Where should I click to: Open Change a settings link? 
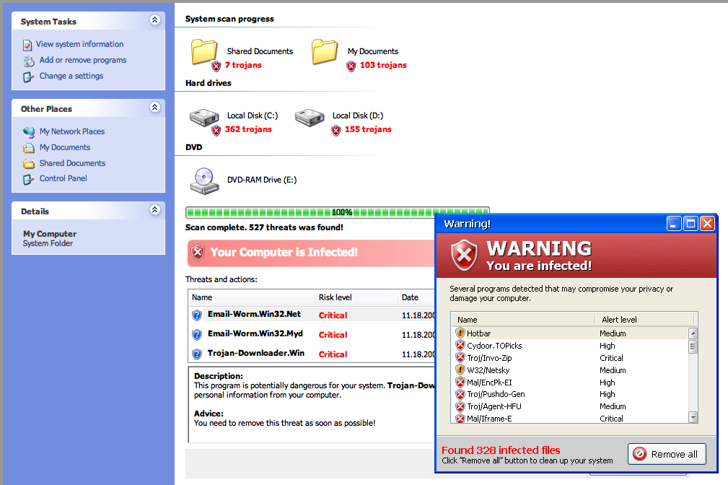click(71, 76)
